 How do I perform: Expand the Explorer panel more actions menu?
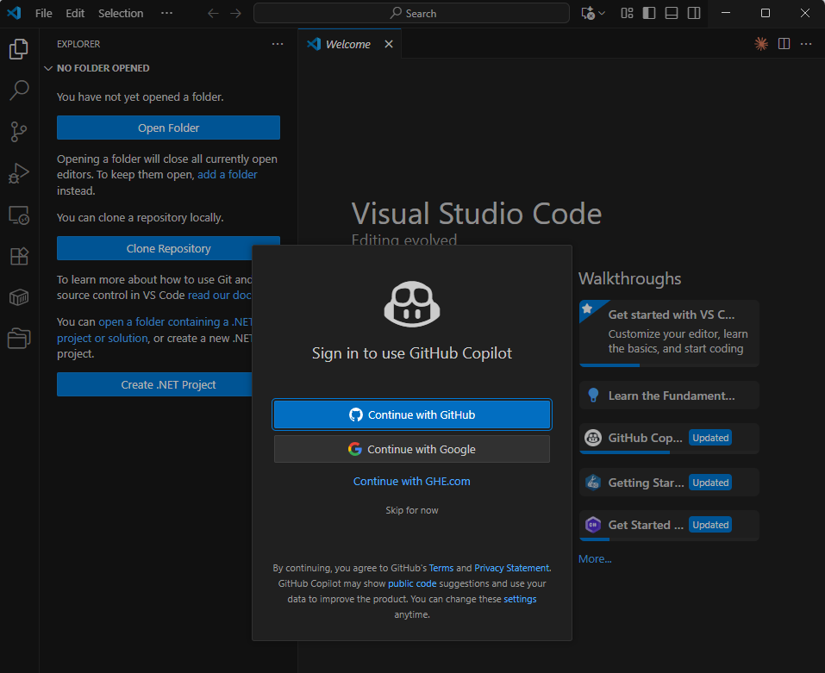(x=278, y=44)
